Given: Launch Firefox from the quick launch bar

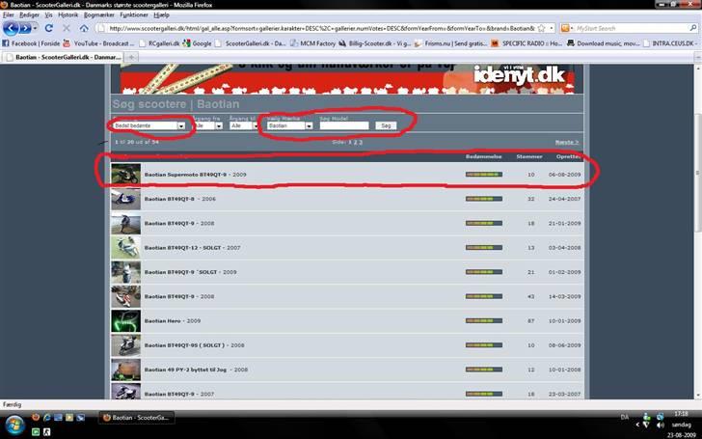Looking at the screenshot, I should point(36,417).
